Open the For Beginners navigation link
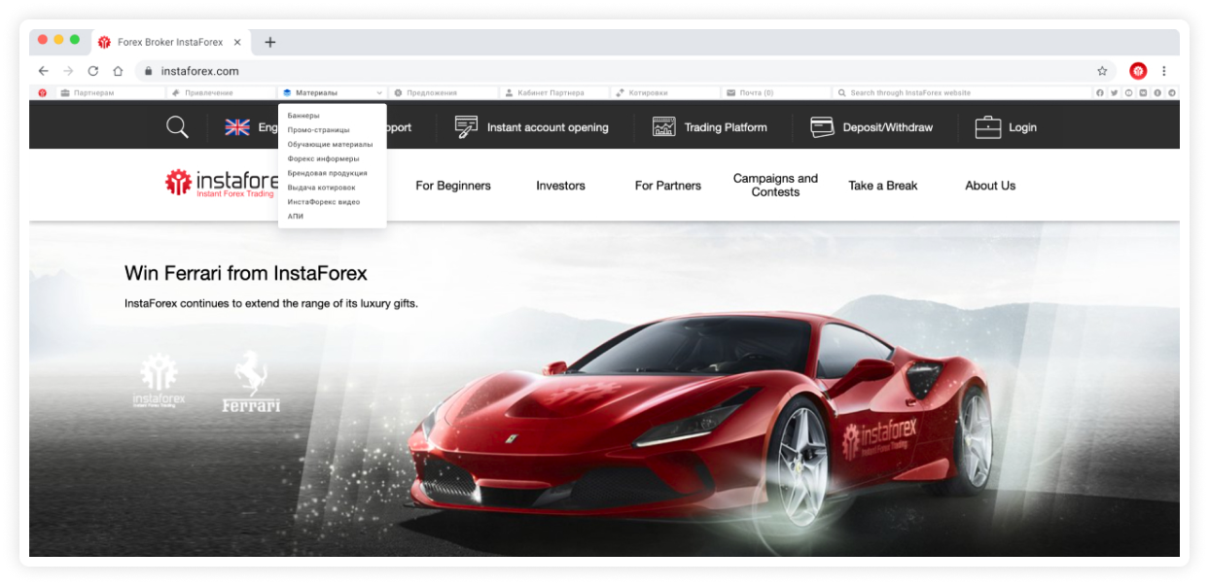This screenshot has height=586, width=1209. tap(453, 186)
